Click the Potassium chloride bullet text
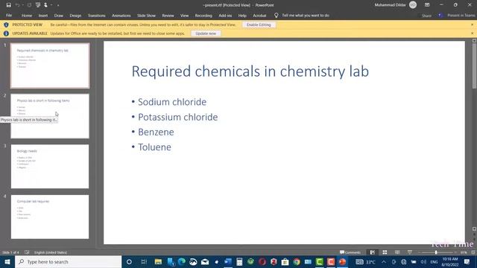This screenshot has height=268, width=477. (178, 117)
